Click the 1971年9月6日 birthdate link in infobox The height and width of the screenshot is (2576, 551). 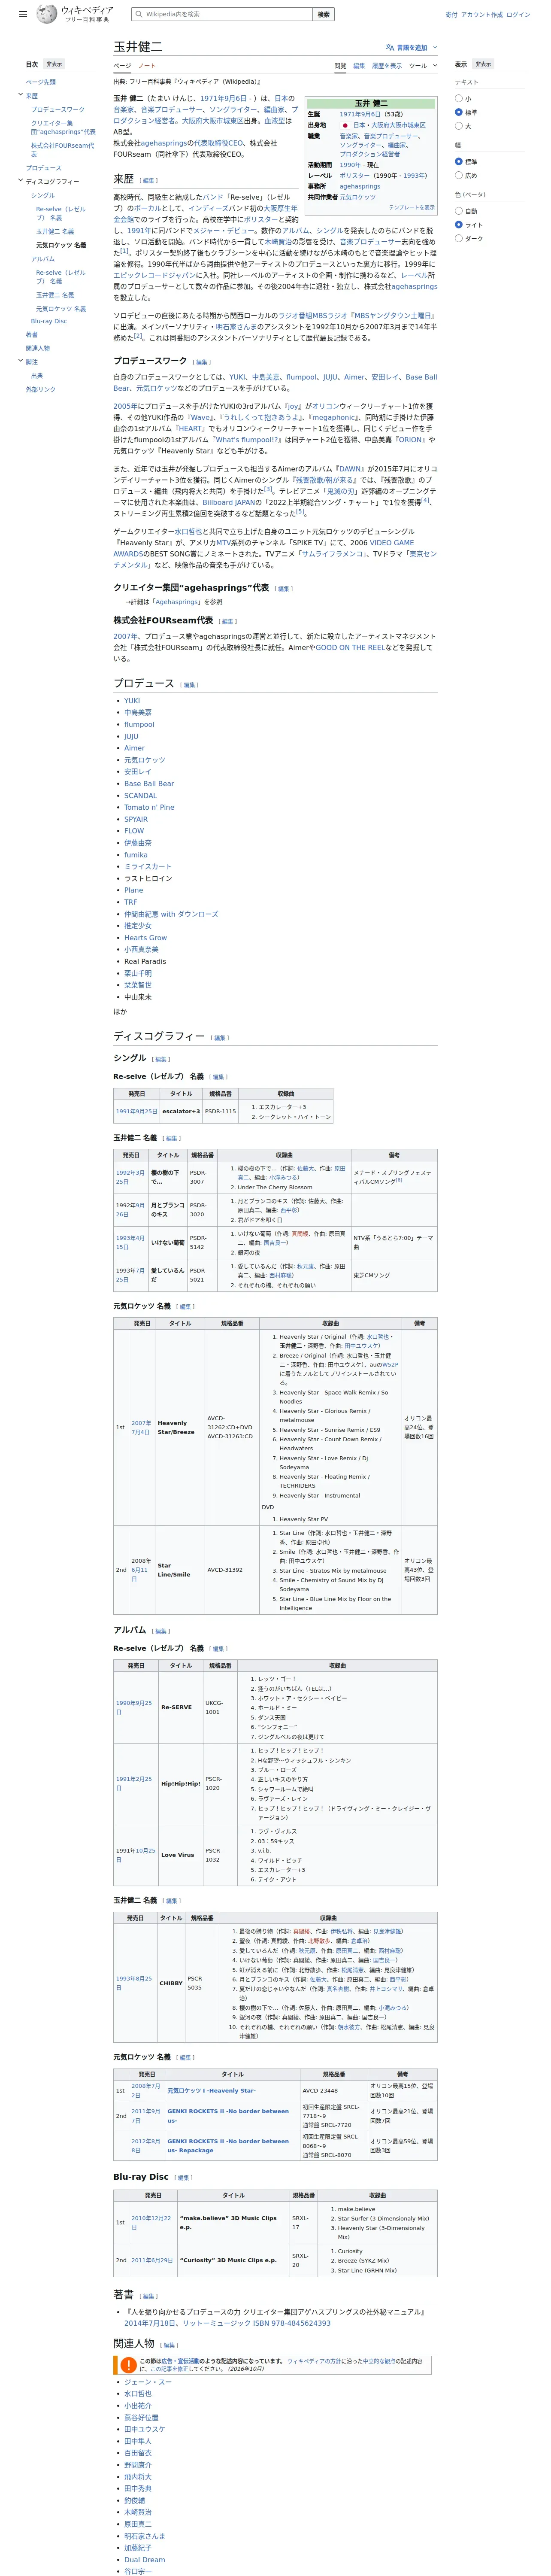tap(361, 115)
